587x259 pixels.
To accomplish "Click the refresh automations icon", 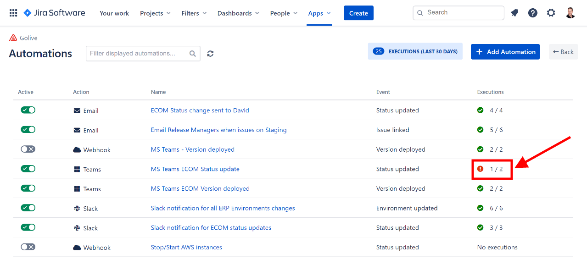I will pyautogui.click(x=210, y=54).
